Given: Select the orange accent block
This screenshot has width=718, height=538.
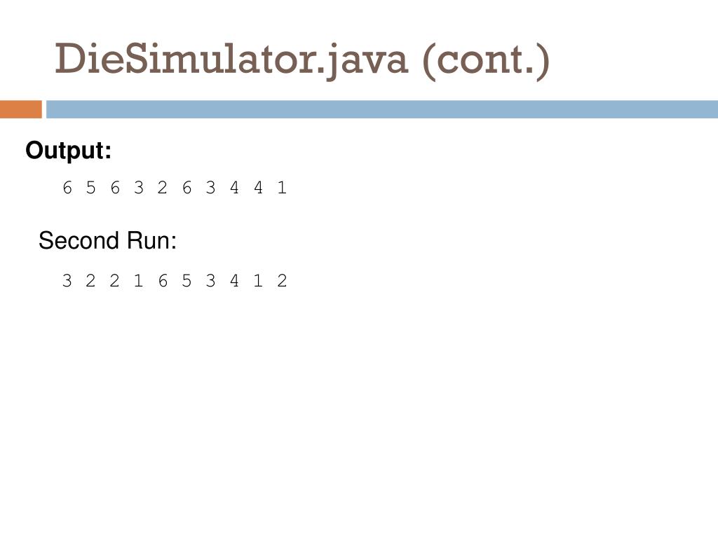Looking at the screenshot, I should pos(20,109).
